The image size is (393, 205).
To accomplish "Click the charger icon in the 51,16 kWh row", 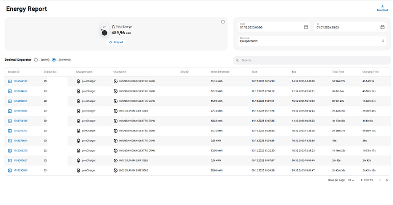I will click(x=78, y=81).
